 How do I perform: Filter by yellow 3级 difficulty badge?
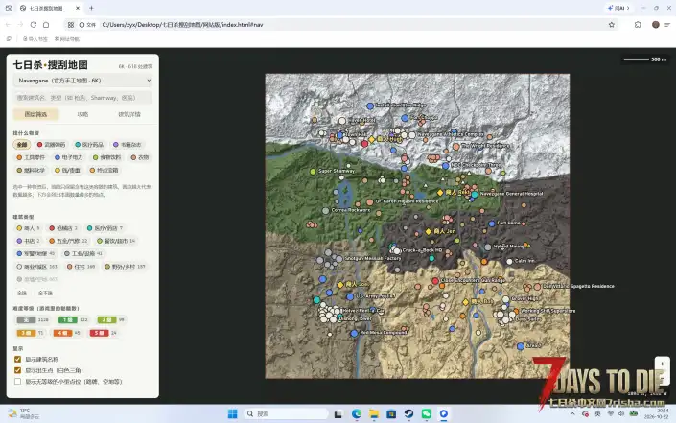coord(26,333)
